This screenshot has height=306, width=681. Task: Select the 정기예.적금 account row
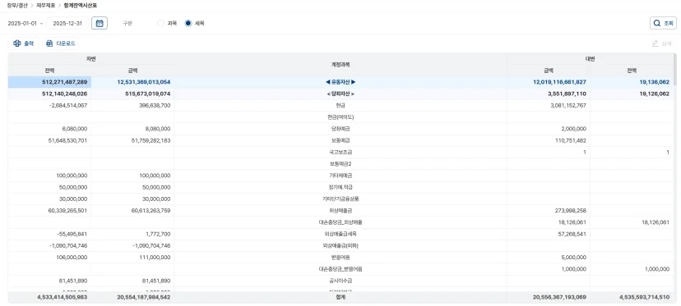coord(340,187)
